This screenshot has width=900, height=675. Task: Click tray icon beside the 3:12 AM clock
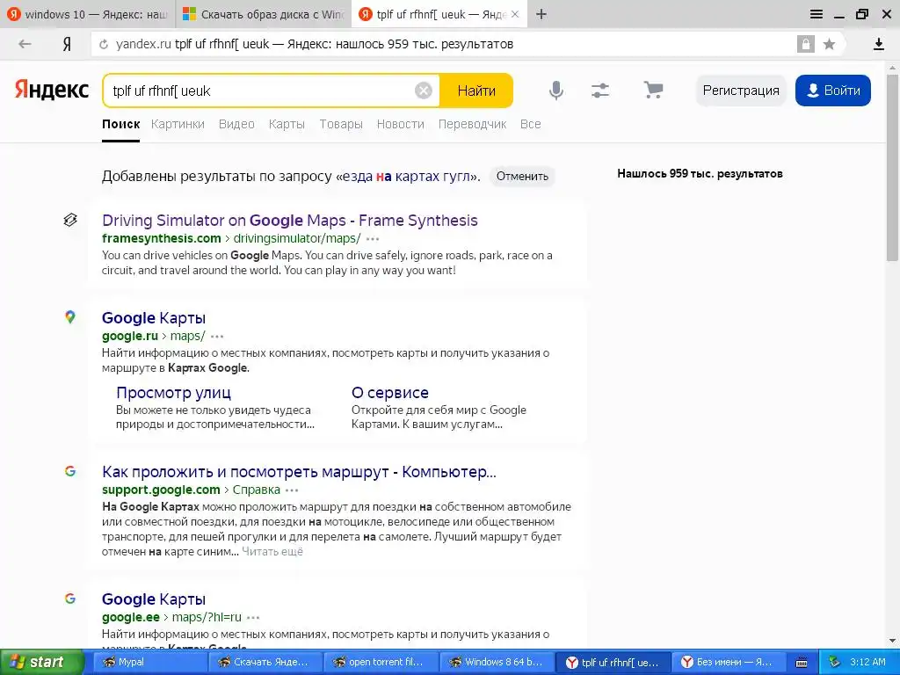[x=835, y=662]
